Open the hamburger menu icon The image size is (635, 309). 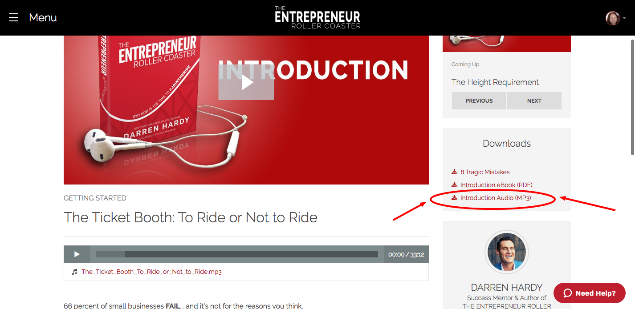point(13,17)
